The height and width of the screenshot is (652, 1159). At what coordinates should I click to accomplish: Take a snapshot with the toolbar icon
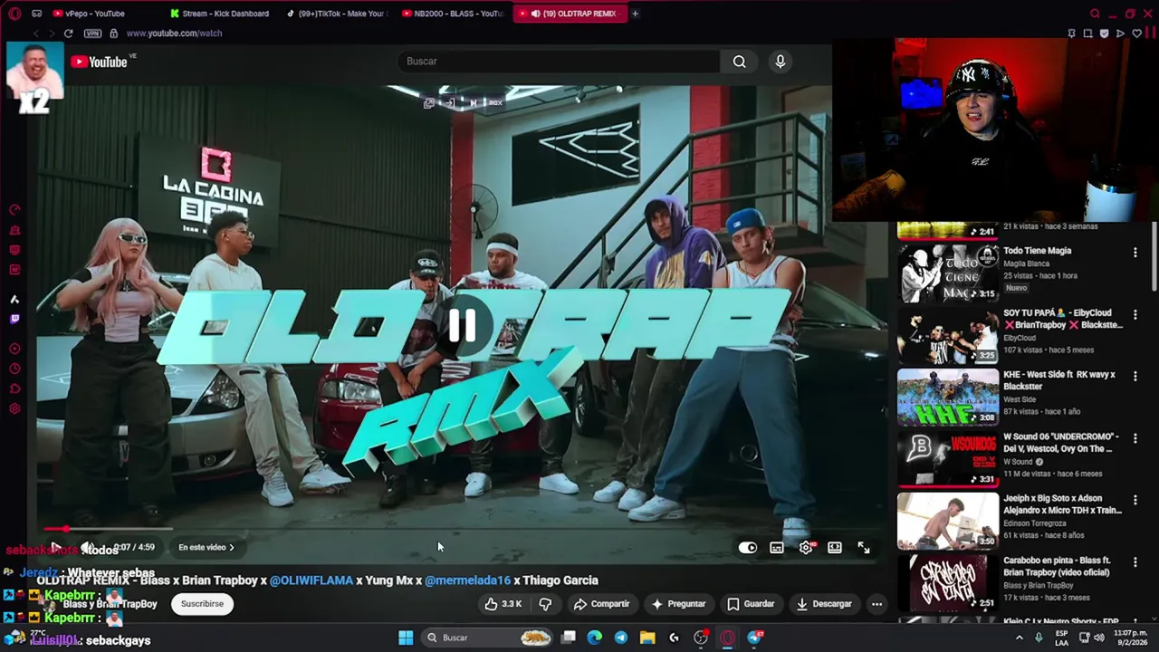point(1088,34)
